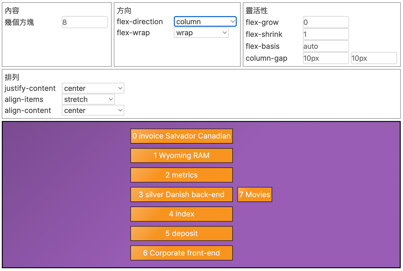Image resolution: width=403 pixels, height=271 pixels.
Task: Focus the flex-grow input field
Action: [326, 22]
